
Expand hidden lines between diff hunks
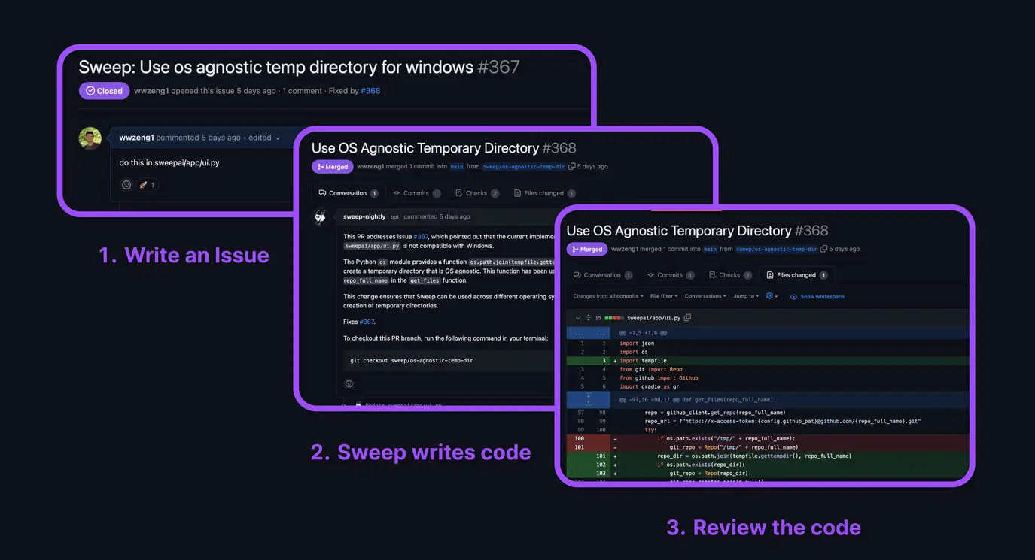coord(589,399)
